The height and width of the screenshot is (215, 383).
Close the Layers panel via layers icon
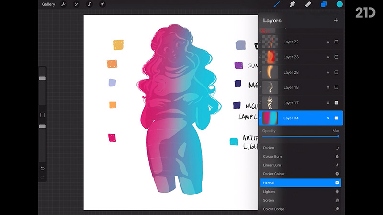[324, 4]
